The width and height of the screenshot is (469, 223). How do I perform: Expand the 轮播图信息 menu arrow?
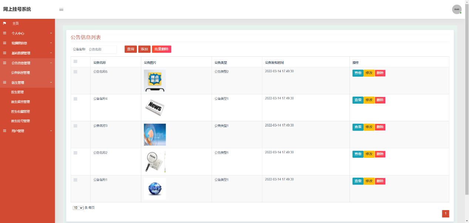click(51, 43)
